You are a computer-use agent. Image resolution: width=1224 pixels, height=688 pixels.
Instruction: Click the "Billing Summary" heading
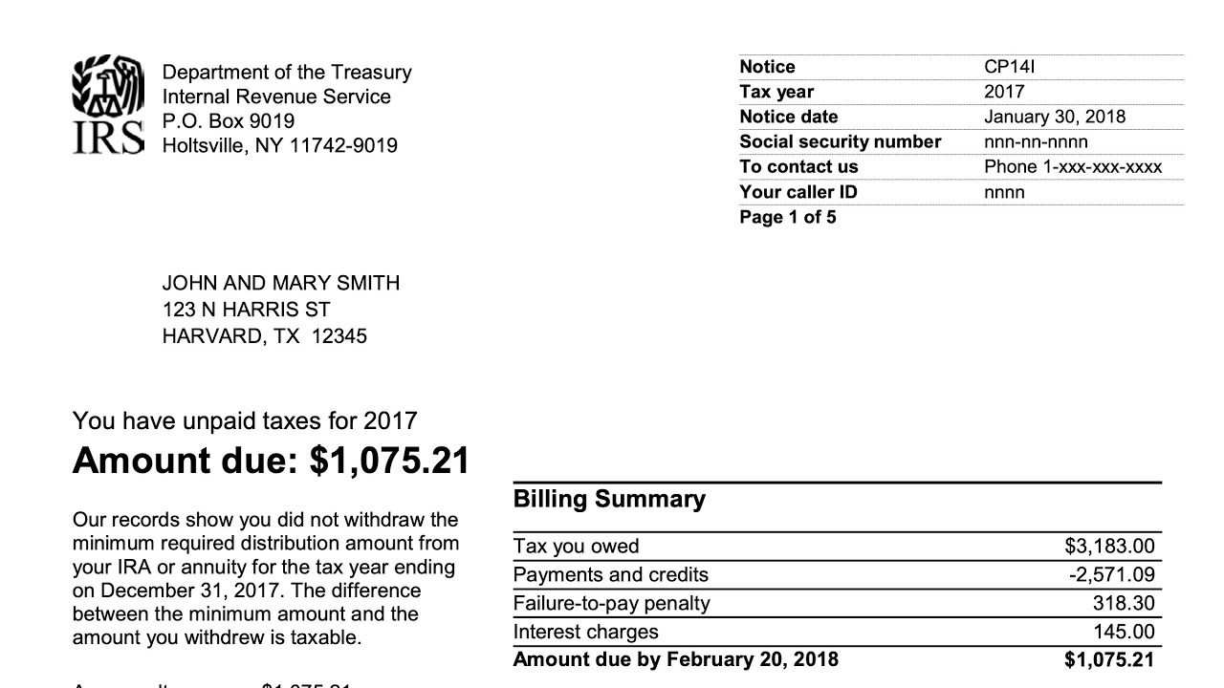pos(609,499)
